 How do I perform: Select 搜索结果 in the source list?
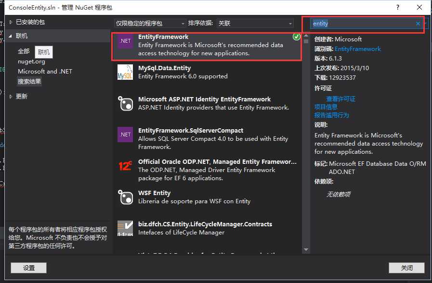(x=29, y=82)
